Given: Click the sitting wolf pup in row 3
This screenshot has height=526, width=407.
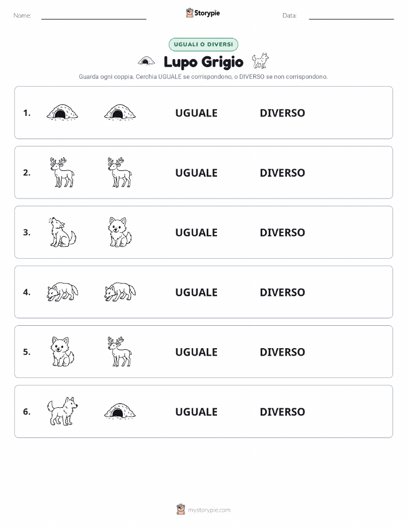Looking at the screenshot, I should click(x=120, y=232).
